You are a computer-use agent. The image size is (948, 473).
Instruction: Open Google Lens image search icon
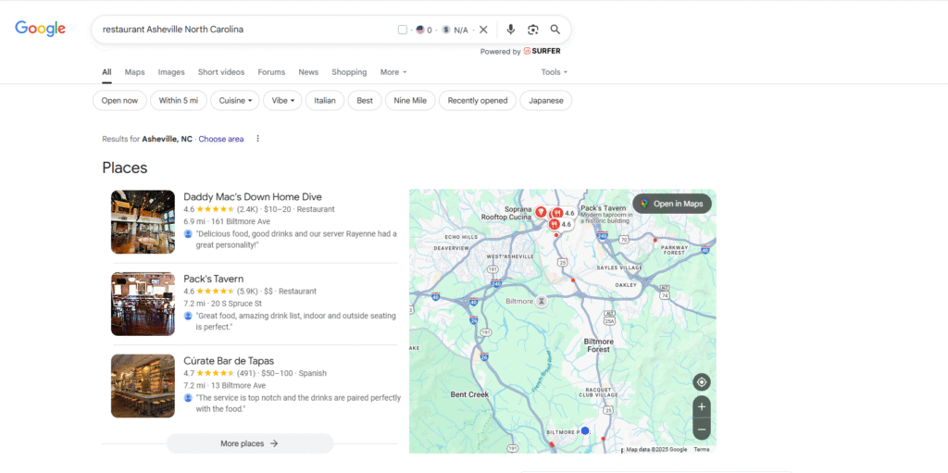tap(532, 30)
